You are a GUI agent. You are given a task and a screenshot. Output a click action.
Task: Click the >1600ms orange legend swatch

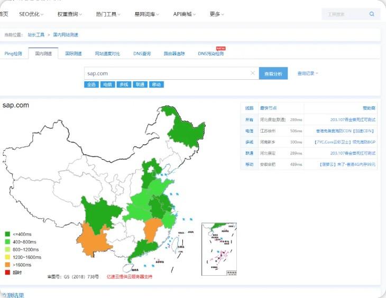tap(7, 265)
